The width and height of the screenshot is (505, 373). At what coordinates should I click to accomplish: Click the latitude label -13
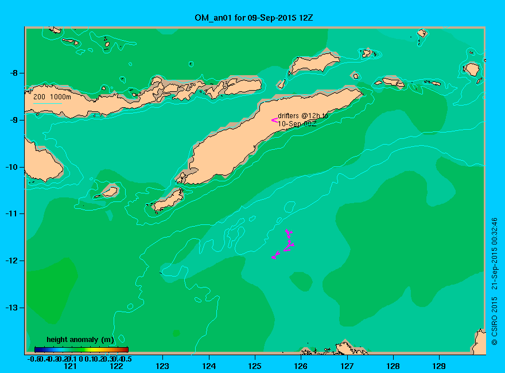(x=12, y=308)
